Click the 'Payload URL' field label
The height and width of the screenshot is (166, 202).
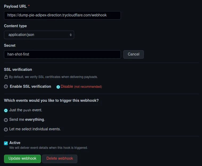click(15, 6)
